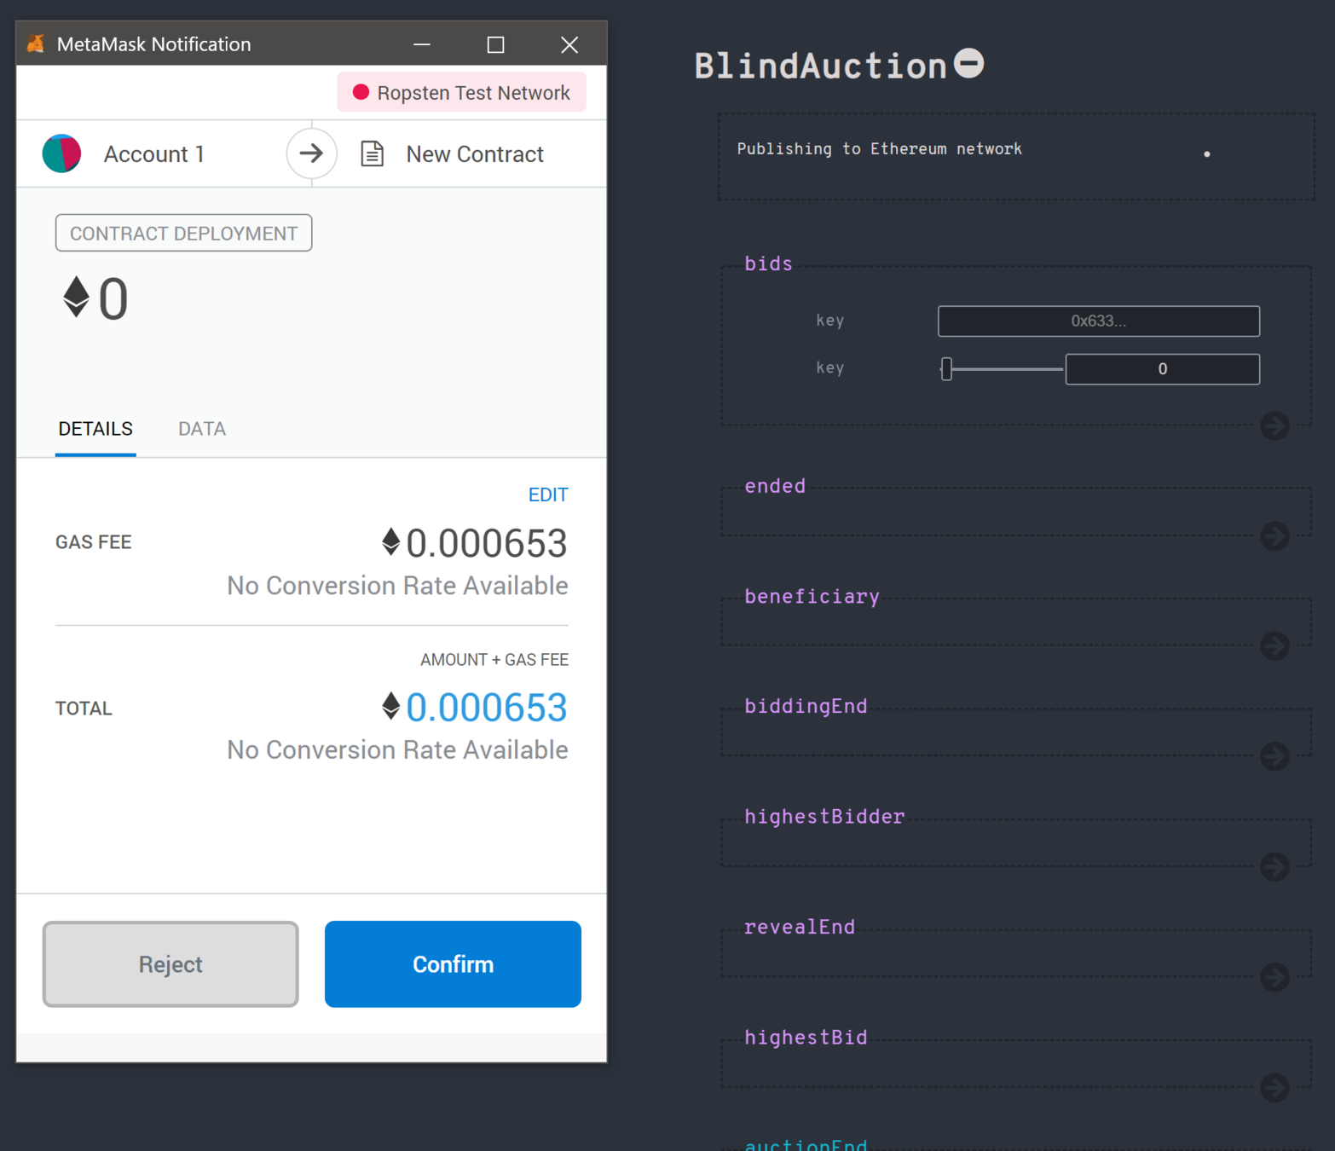Click the gas fee amount 0.000653

coord(486,543)
